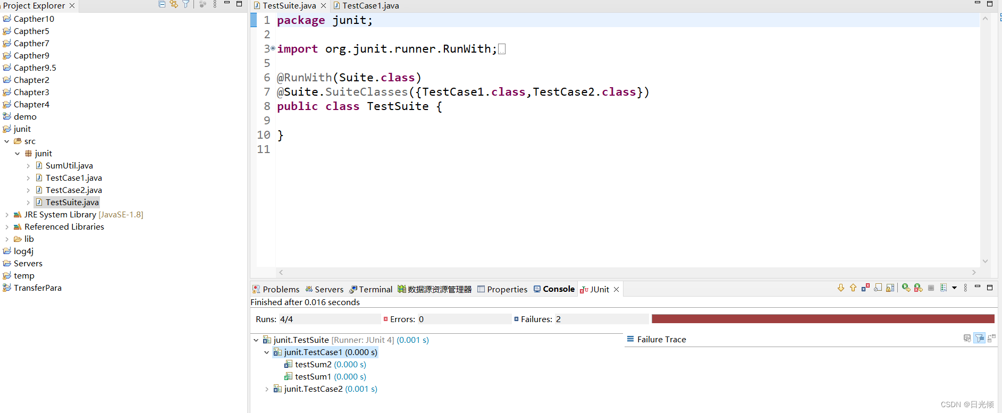Viewport: 1002px width, 413px height.
Task: Toggle Filter Stack Trace in Failure Trace
Action: click(x=979, y=338)
